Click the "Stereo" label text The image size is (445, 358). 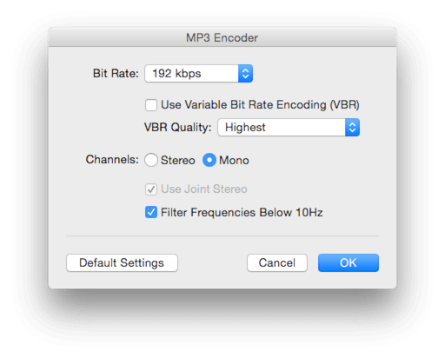pos(178,160)
